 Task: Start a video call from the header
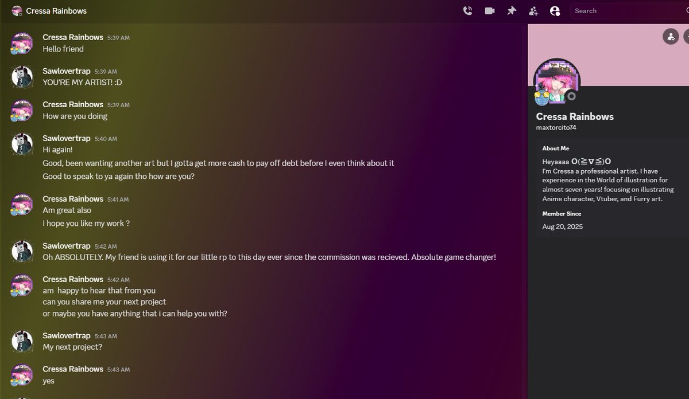[490, 10]
